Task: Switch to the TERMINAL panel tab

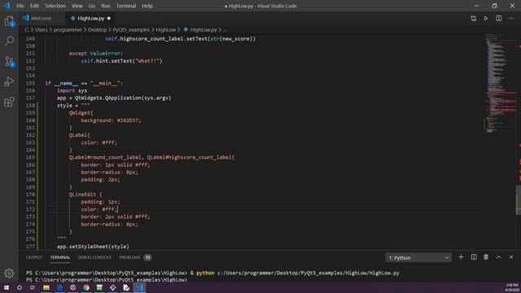Action: (x=59, y=257)
